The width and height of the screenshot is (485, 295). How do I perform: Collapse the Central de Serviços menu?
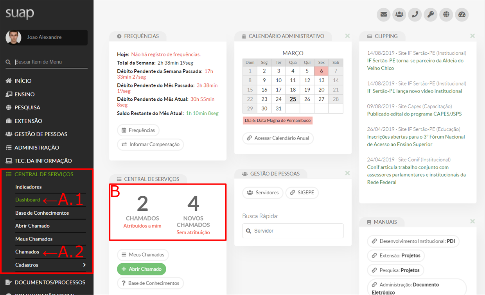coord(44,174)
